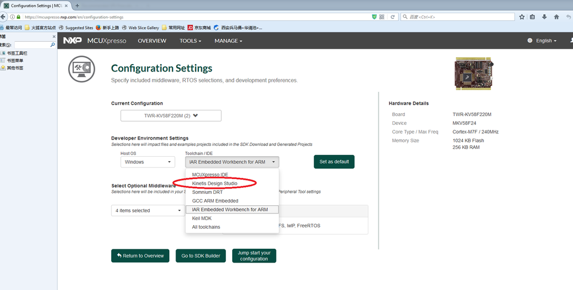Go to the browser home page icon

pyautogui.click(x=556, y=17)
